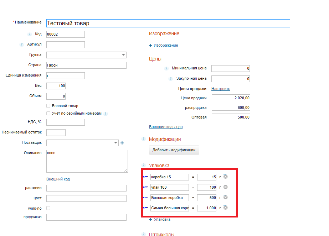
Task: Click plus icon to add new Поставщик
Action: [x=122, y=143]
